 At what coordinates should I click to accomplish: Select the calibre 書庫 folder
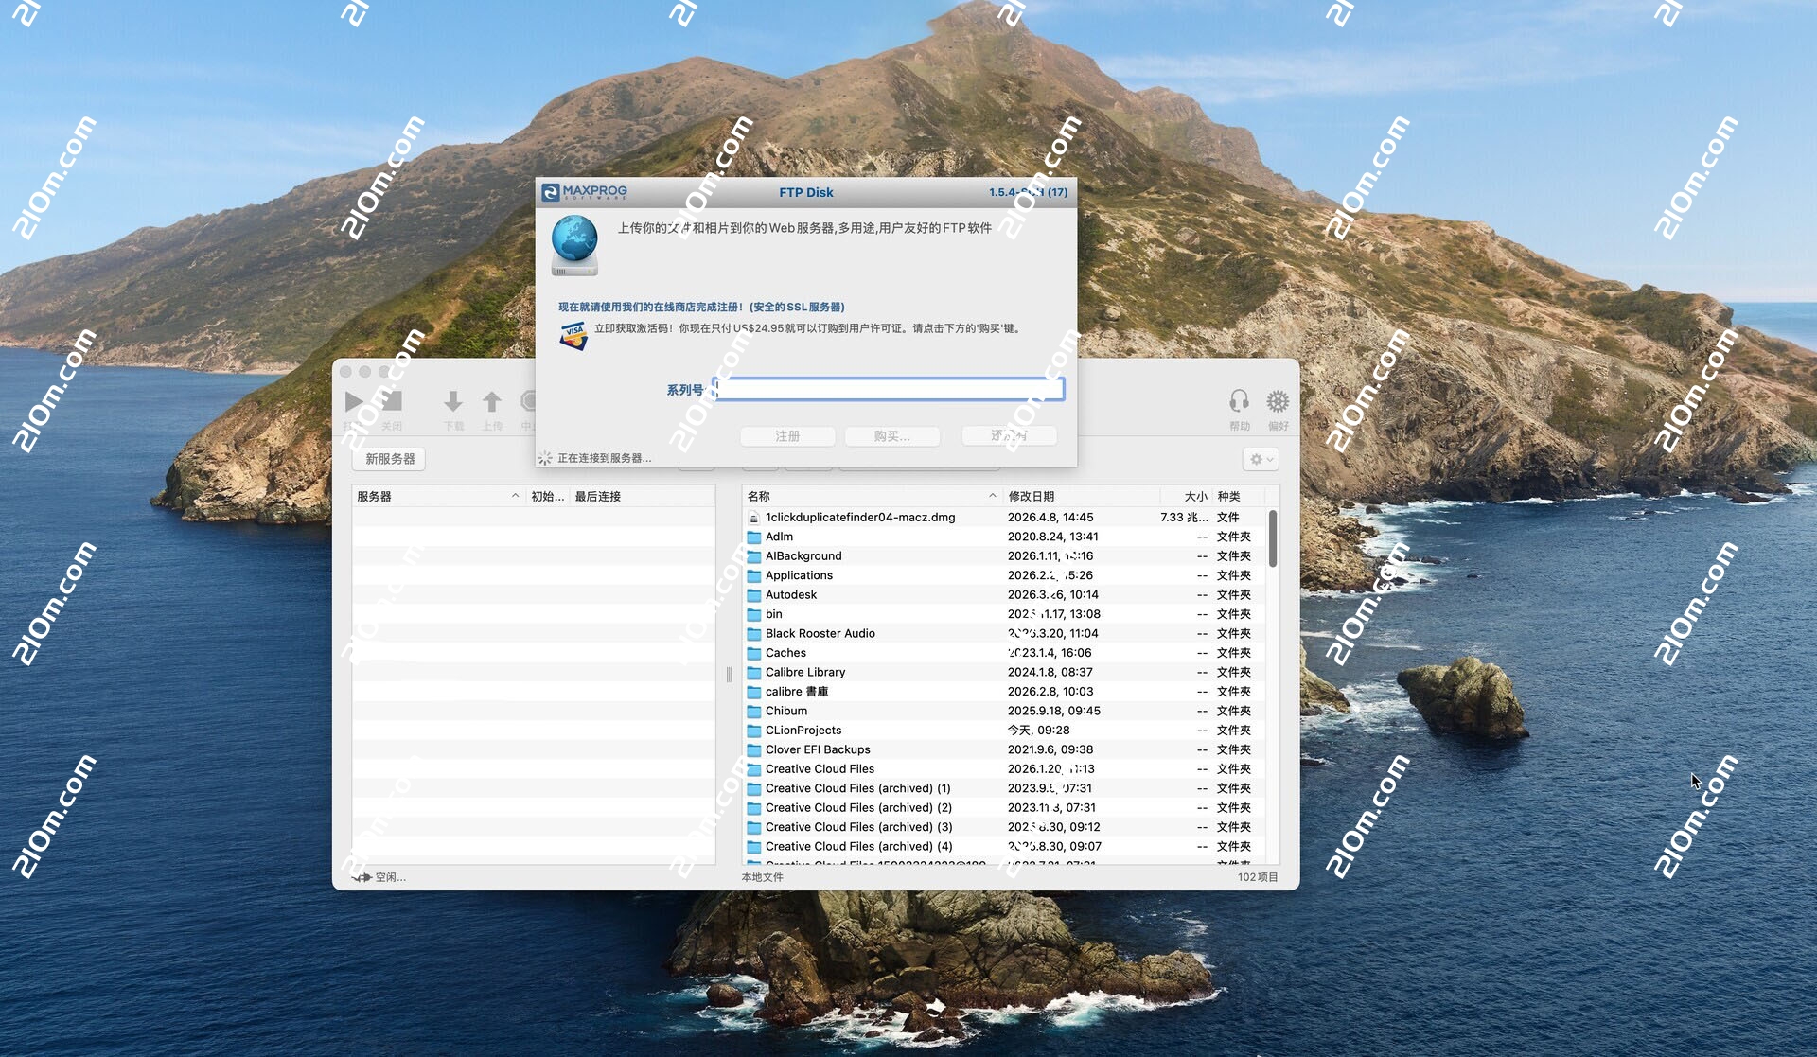click(x=1005, y=692)
